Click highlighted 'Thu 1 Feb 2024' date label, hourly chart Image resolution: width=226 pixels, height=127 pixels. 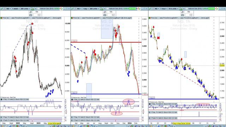tap(182, 123)
